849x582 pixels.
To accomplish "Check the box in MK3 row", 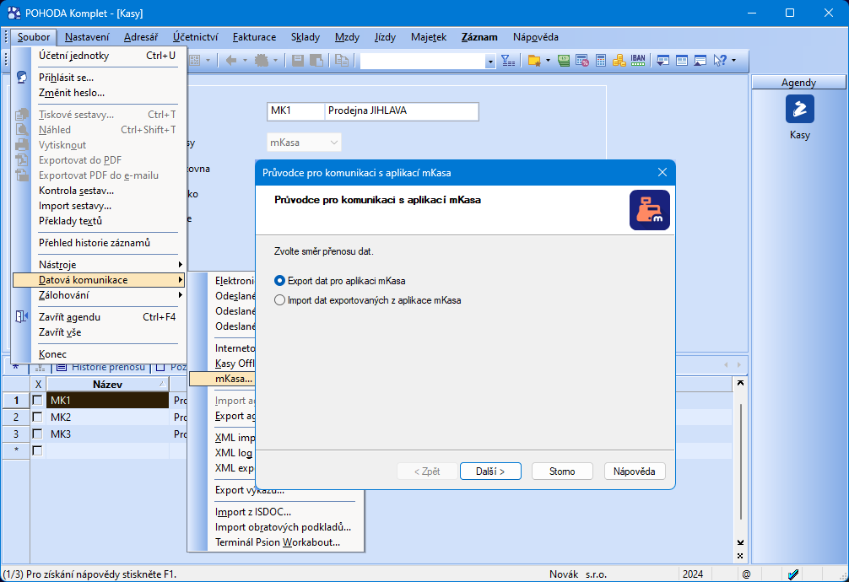I will point(37,434).
